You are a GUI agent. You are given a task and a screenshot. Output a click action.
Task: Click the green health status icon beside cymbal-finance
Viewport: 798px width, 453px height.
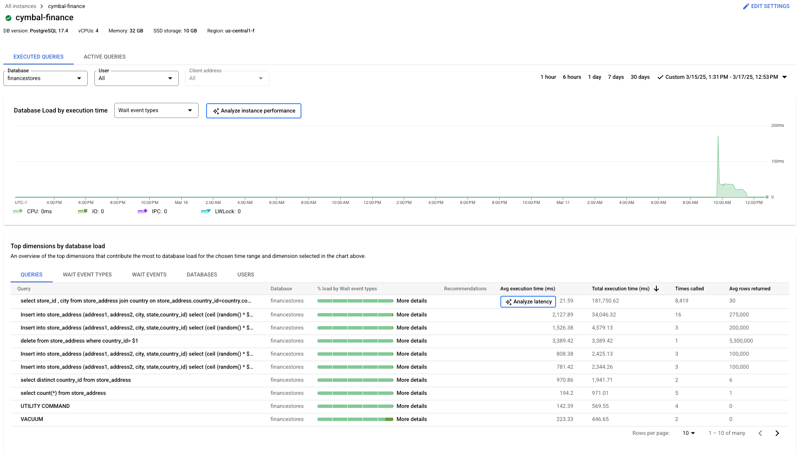[x=8, y=18]
